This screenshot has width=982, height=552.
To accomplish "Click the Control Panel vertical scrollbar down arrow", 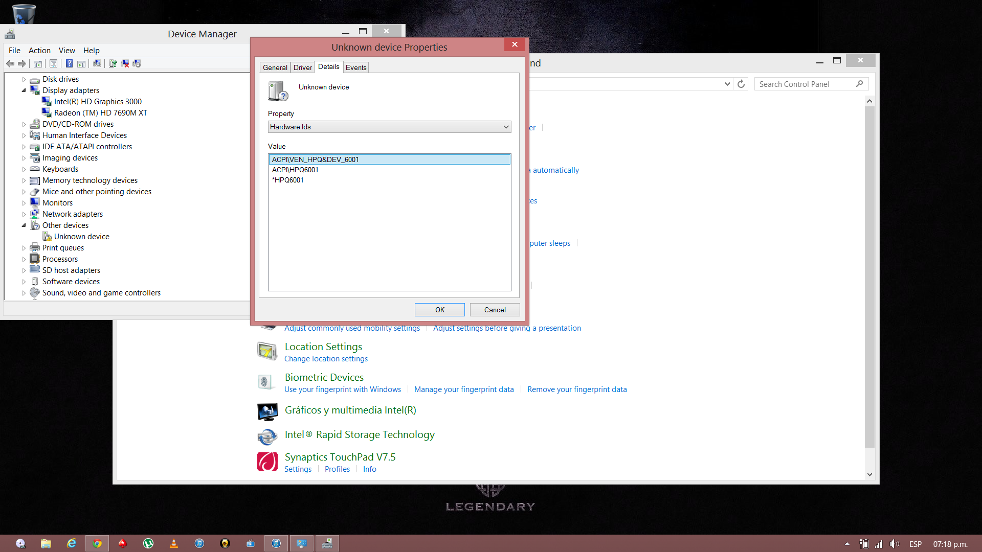I will click(869, 474).
